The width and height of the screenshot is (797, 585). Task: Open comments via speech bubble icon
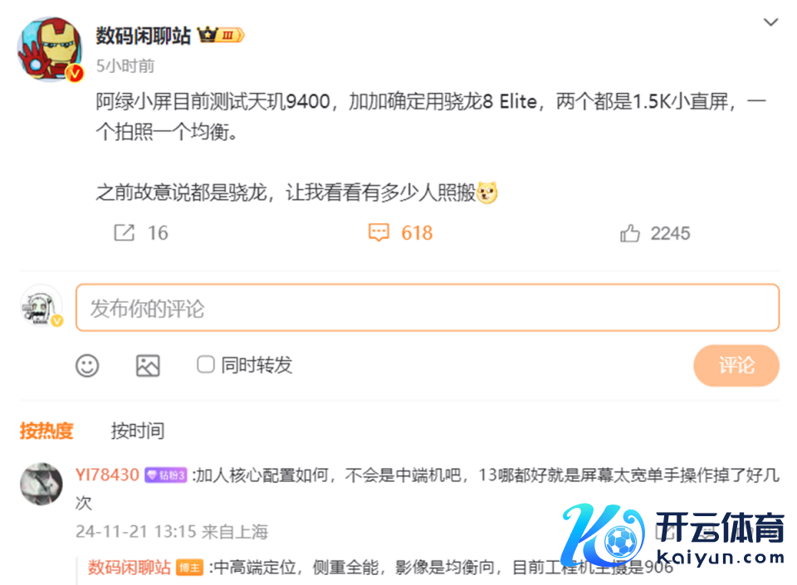tap(379, 232)
